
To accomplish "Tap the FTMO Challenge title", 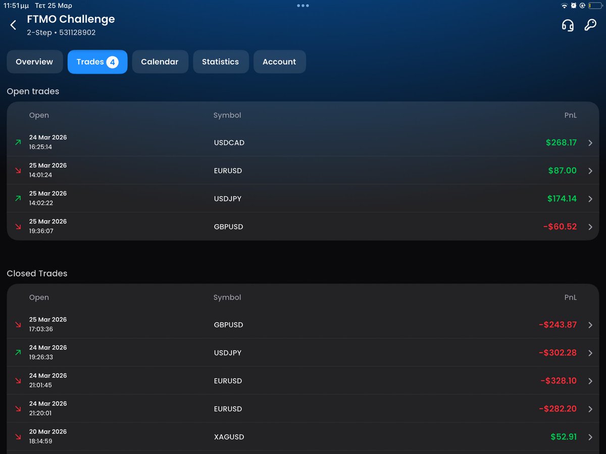I will 71,19.
